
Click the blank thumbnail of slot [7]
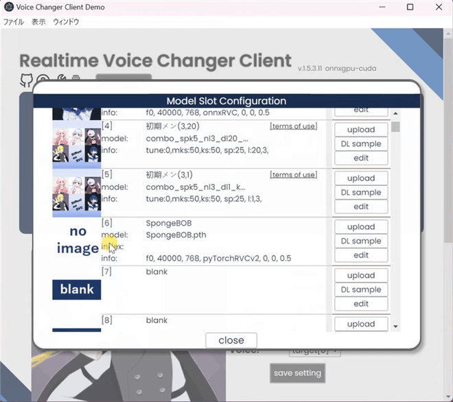[x=77, y=289]
